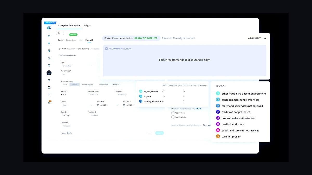Select Fraud reason category
The height and width of the screenshot is (175, 312).
pos(65,85)
